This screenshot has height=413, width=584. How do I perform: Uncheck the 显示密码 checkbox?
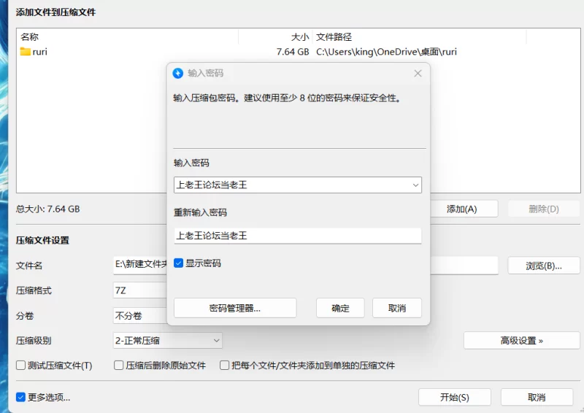tap(178, 263)
